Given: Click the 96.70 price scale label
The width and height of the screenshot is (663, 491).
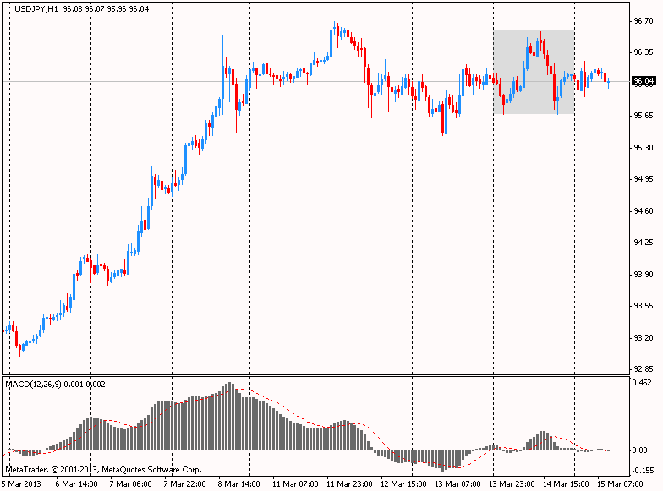Looking at the screenshot, I should (643, 20).
